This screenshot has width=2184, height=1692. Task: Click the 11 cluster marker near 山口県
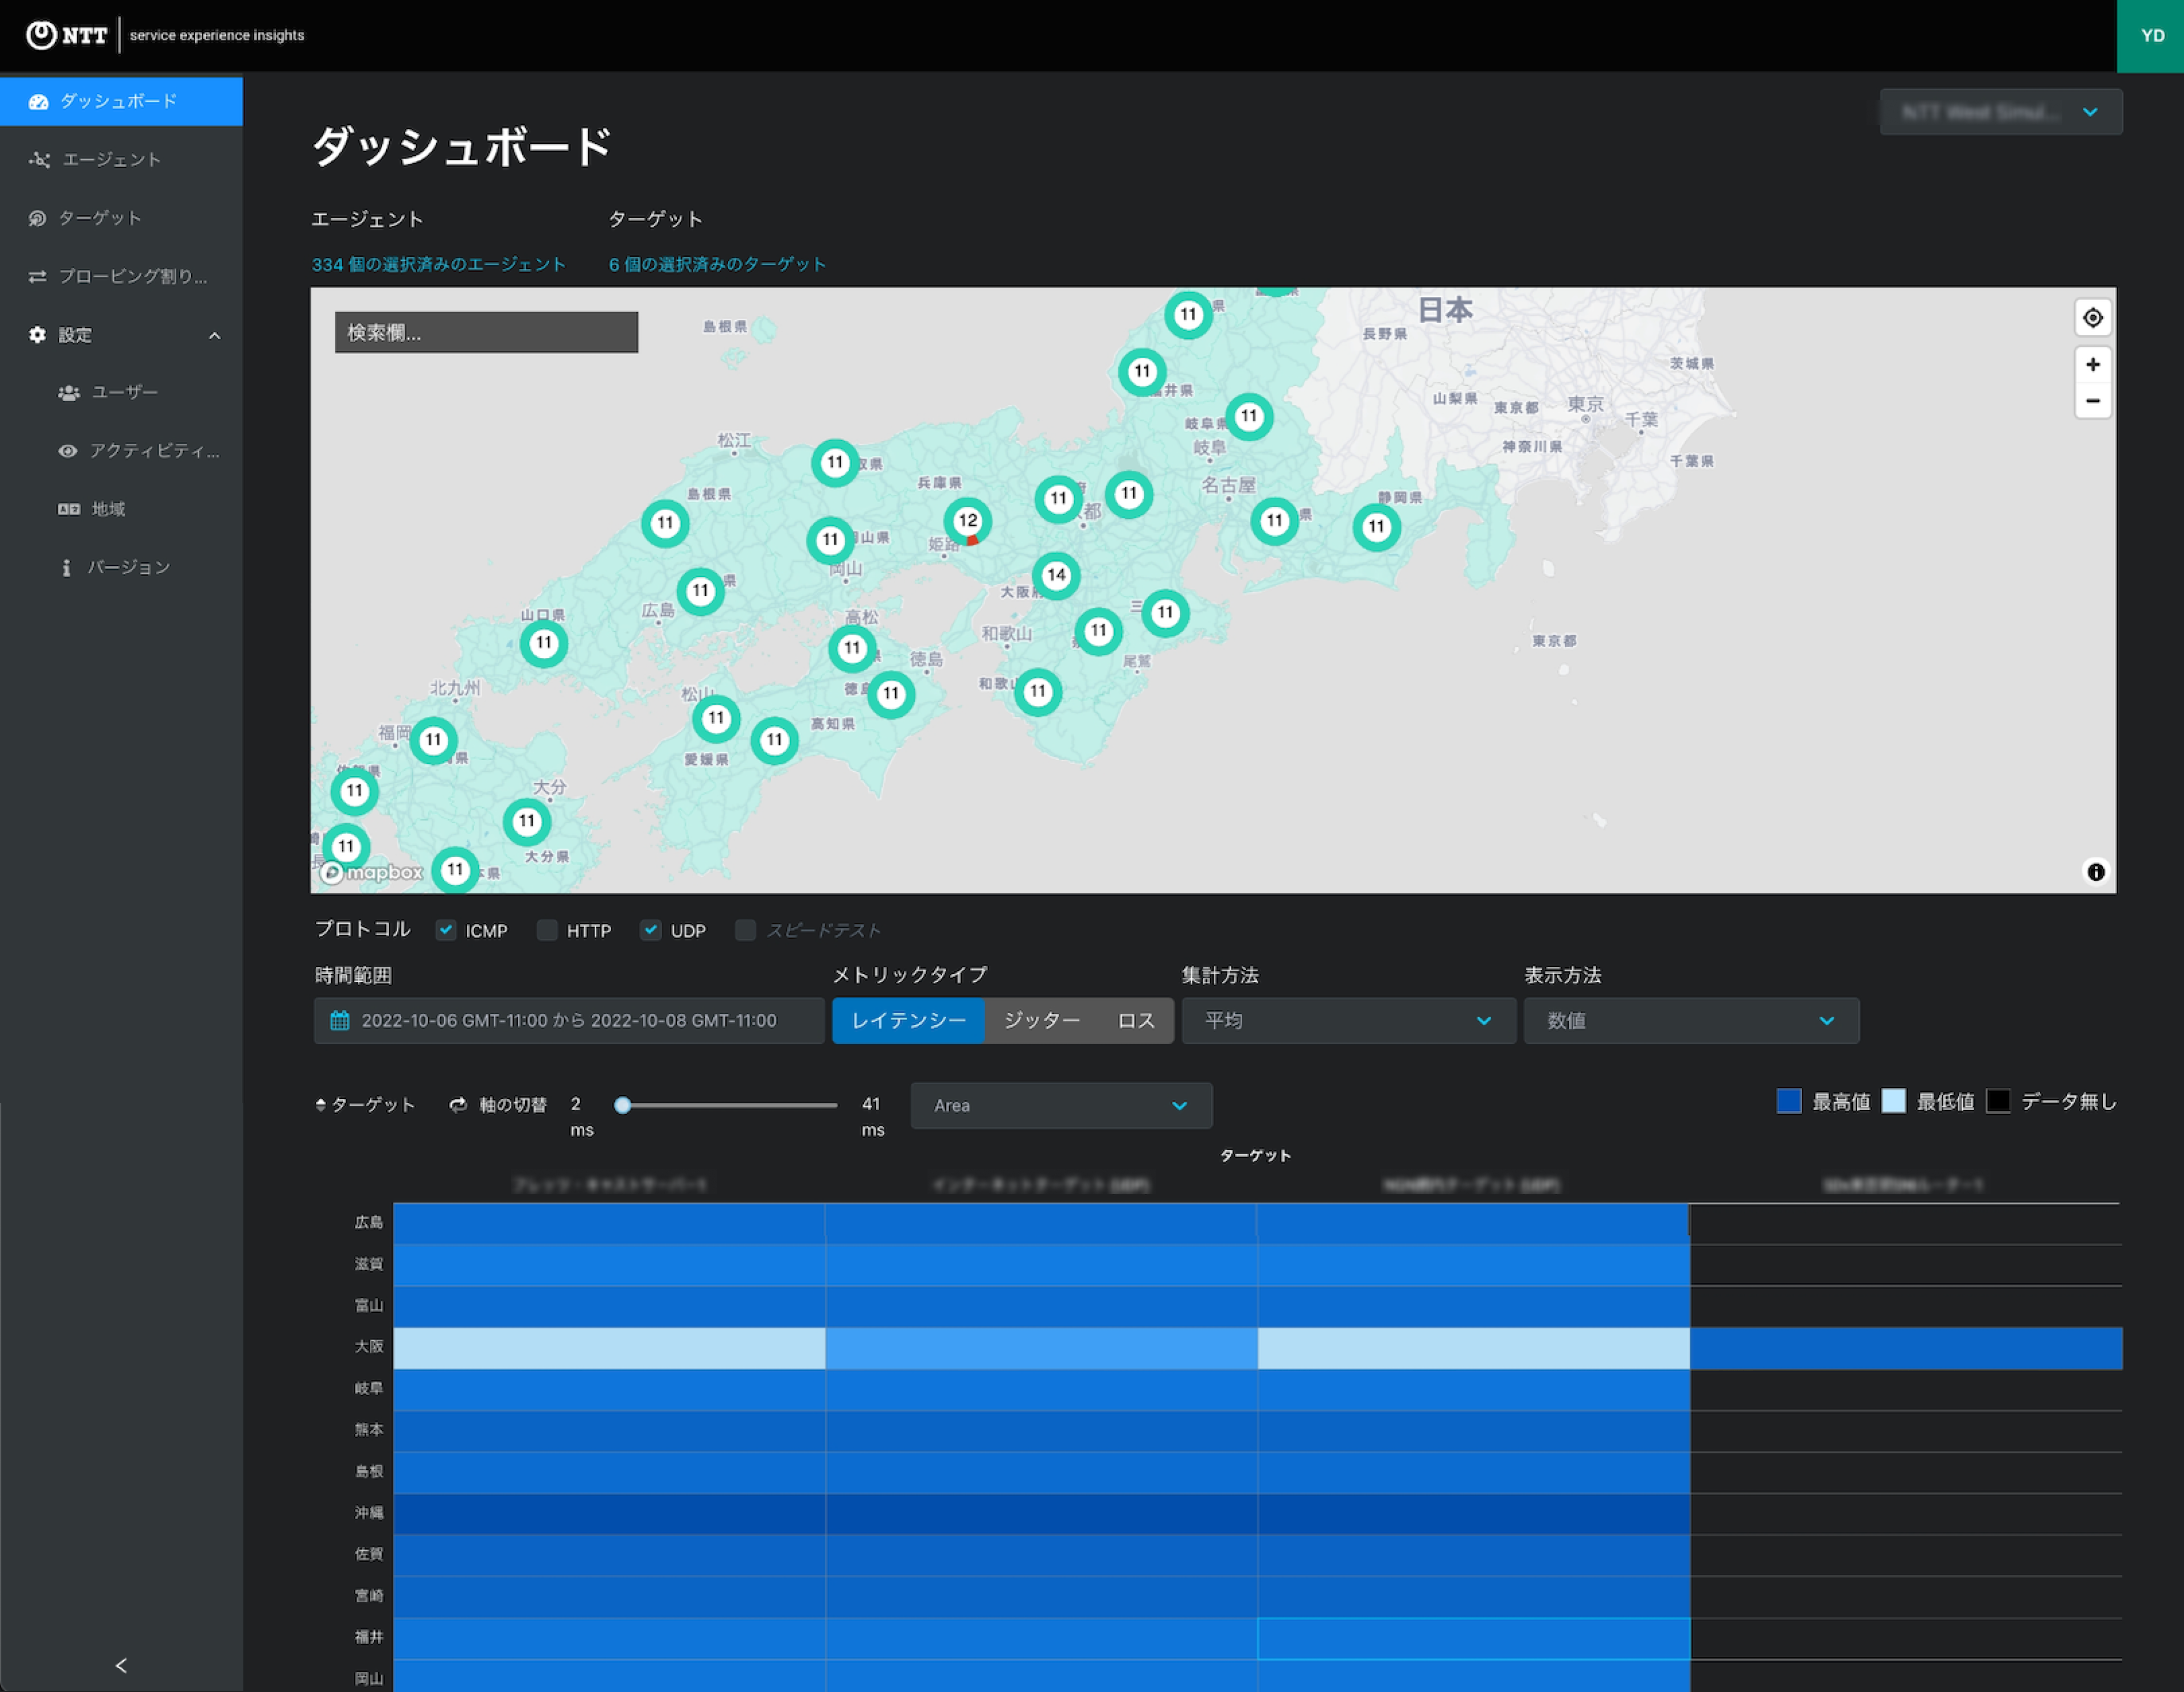[x=544, y=642]
